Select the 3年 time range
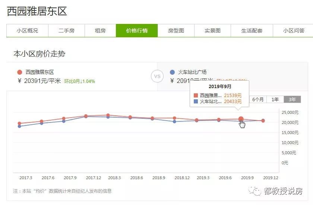The width and height of the screenshot is (313, 205). pyautogui.click(x=292, y=99)
